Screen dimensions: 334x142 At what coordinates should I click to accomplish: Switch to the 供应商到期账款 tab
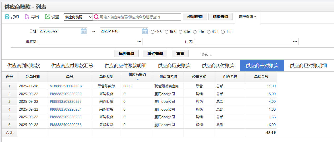(24, 66)
